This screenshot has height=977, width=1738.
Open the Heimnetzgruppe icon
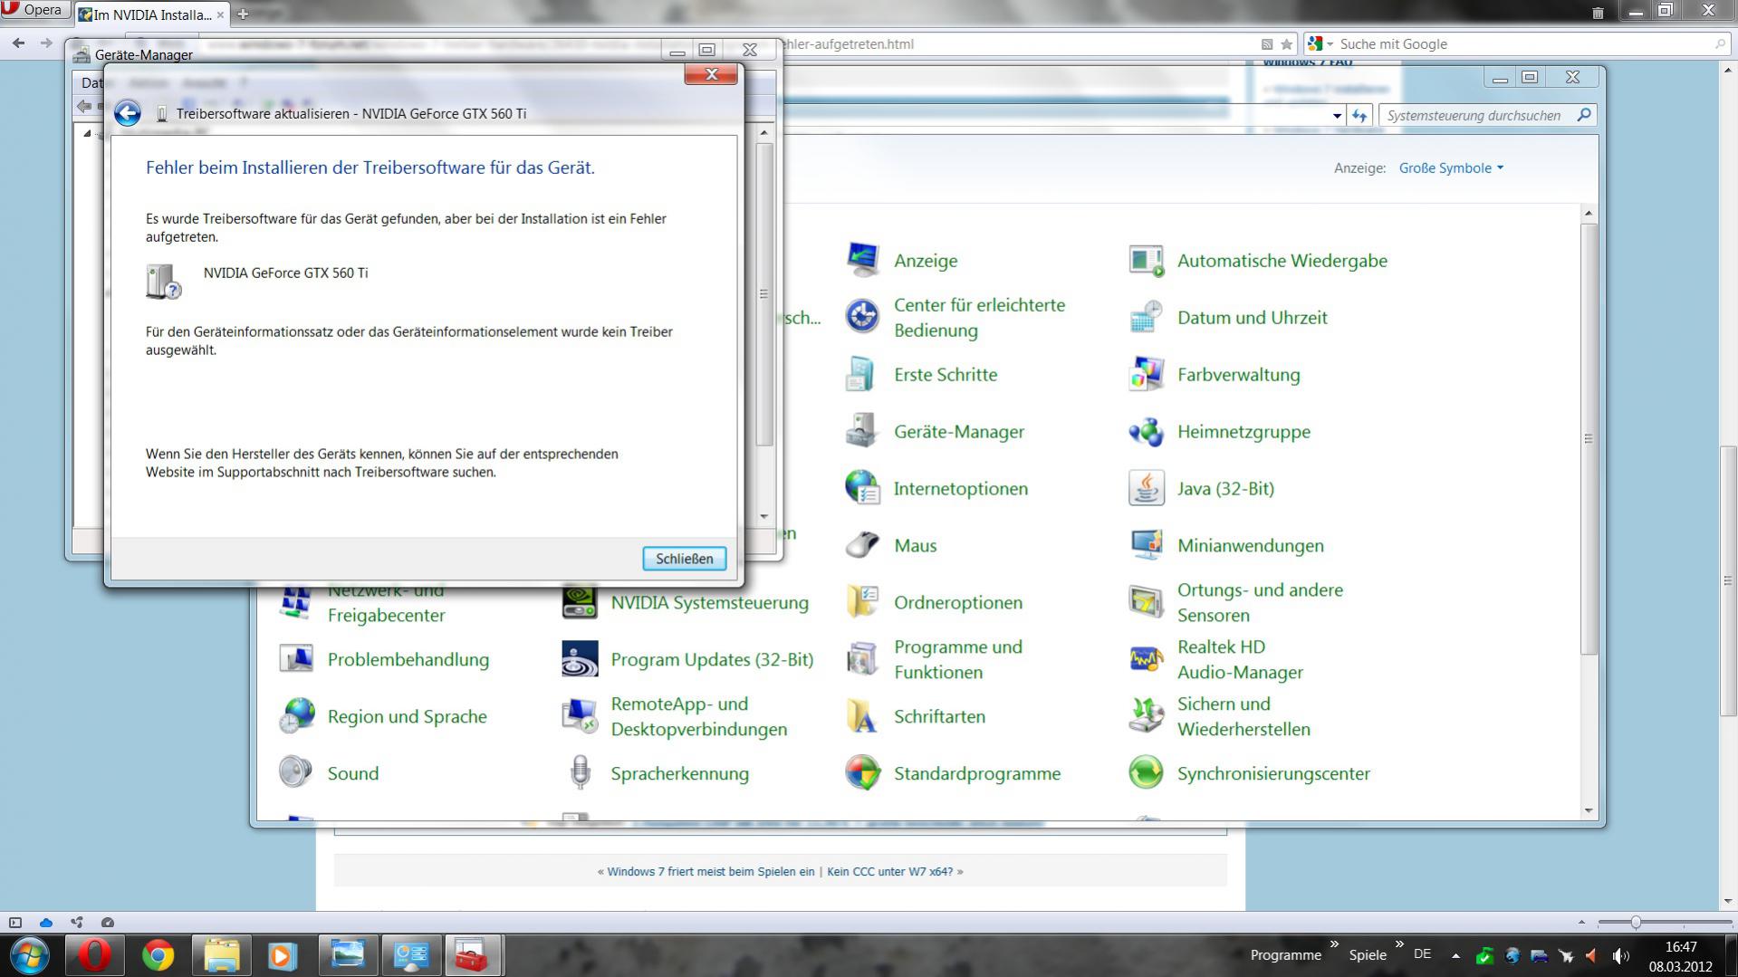1146,432
